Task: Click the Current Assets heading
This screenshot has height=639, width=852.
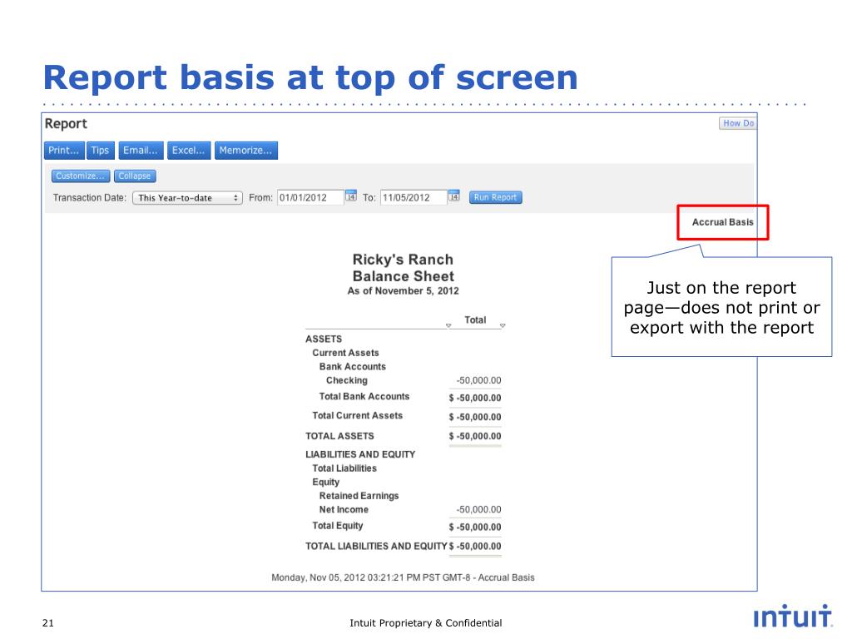Action: [x=345, y=353]
